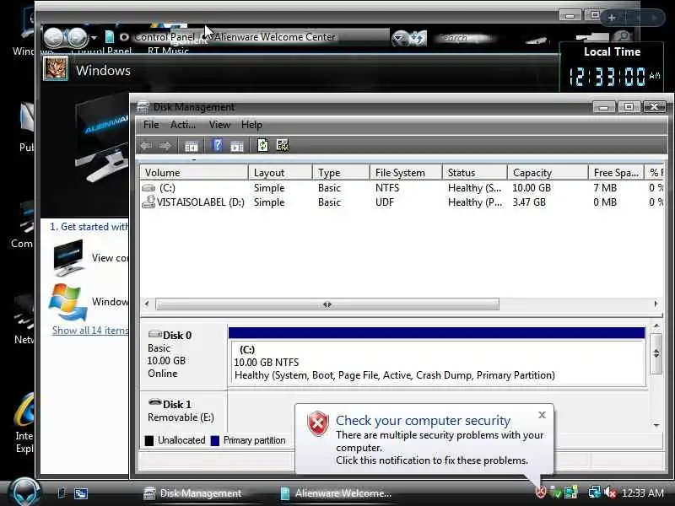Sort by the Type column header
This screenshot has height=506, width=675.
coord(341,173)
